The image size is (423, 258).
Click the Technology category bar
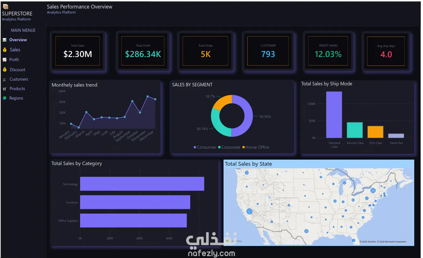tap(142, 184)
